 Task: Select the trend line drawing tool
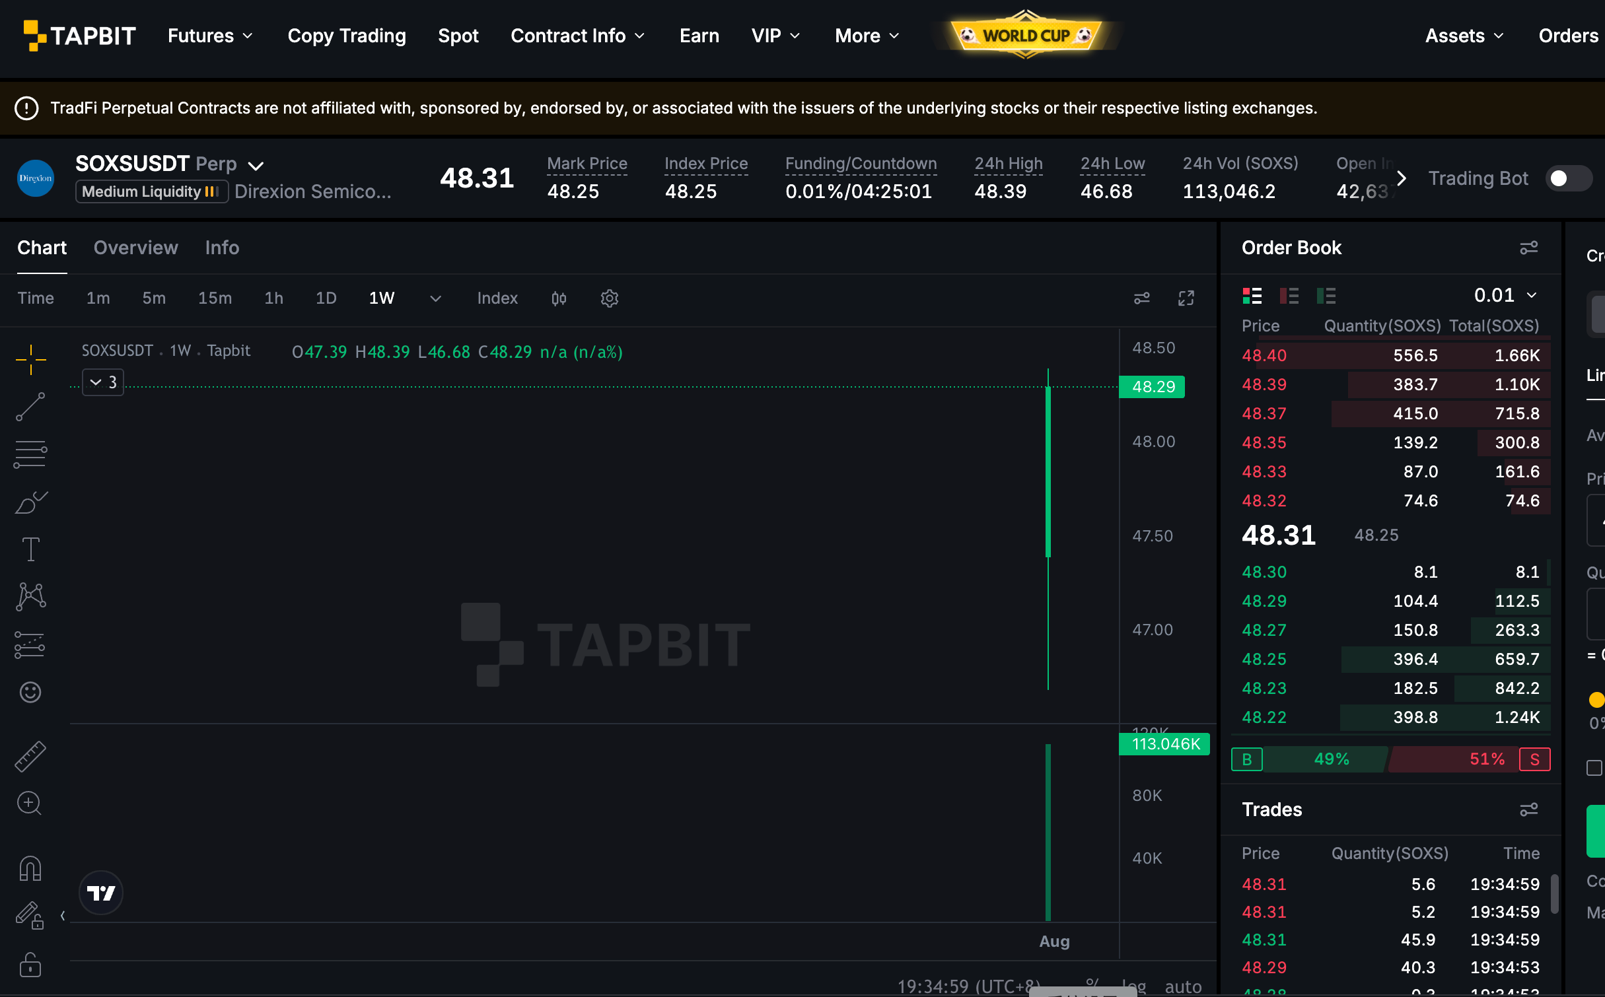tap(30, 407)
